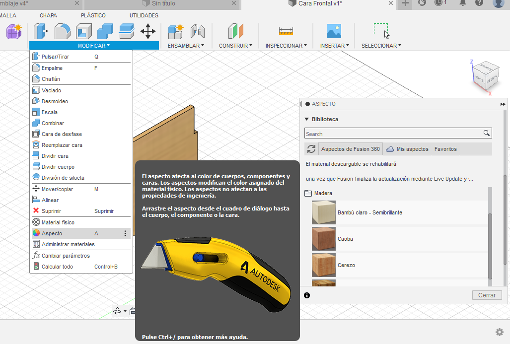Click the Insert image icon above Insertar
This screenshot has height=344, width=510.
click(334, 31)
